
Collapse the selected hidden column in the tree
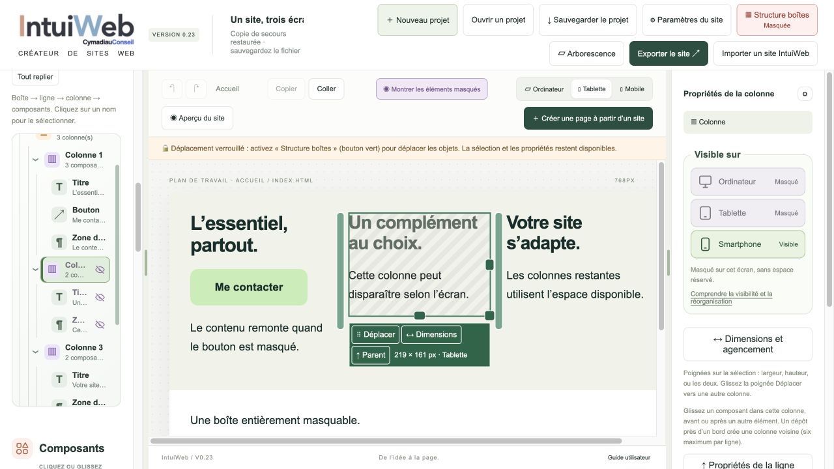pos(35,270)
